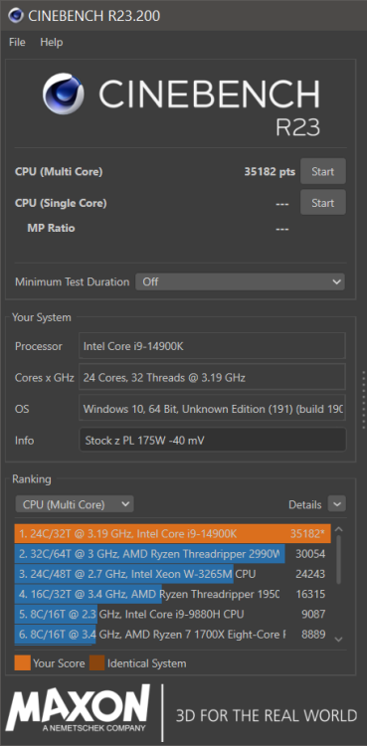The width and height of the screenshot is (367, 746).
Task: Open the Minimum Test Duration dropdown
Action: [x=240, y=281]
